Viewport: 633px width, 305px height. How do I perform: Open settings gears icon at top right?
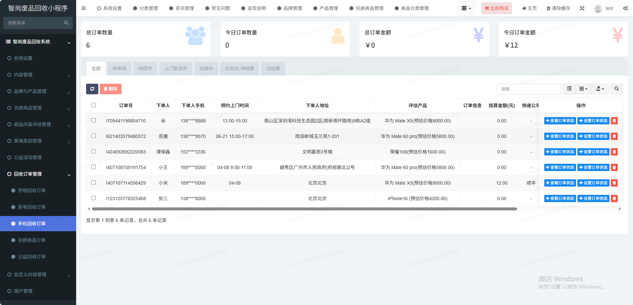coord(625,8)
